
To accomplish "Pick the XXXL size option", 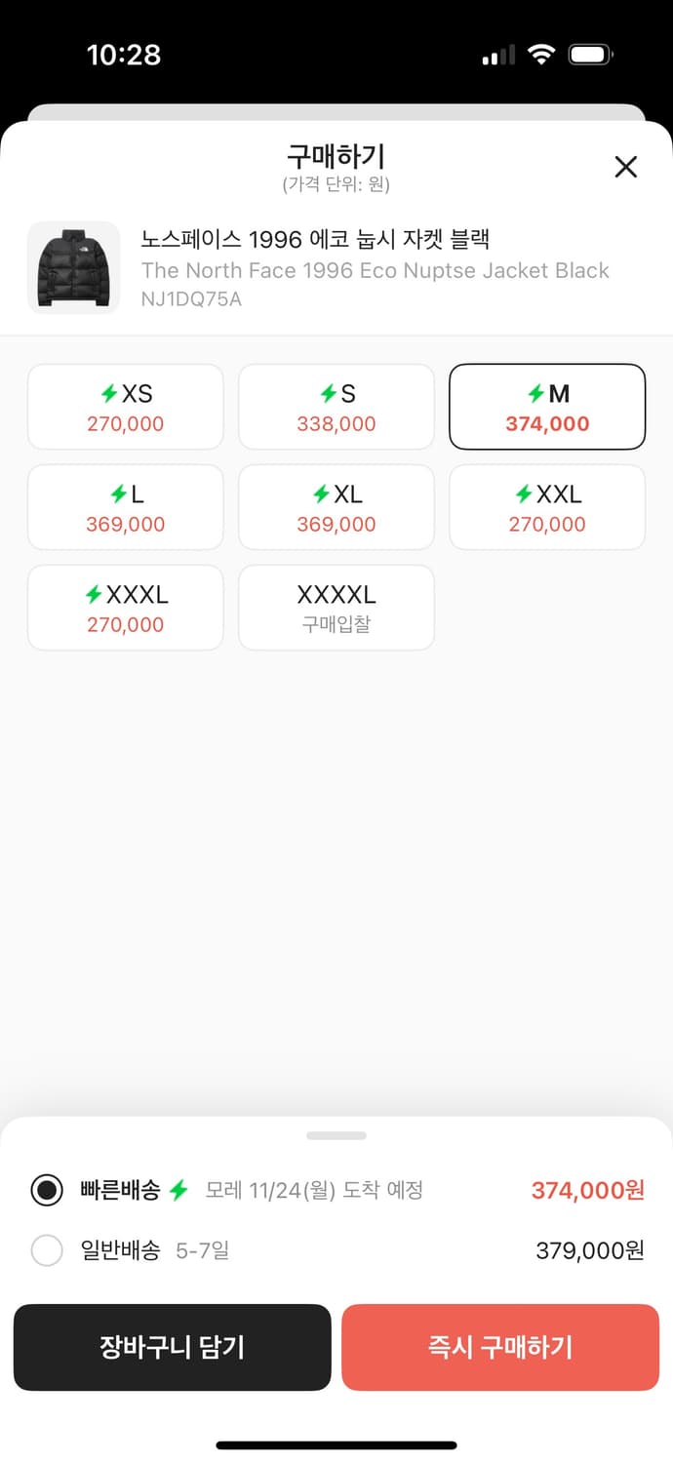I will coord(126,608).
